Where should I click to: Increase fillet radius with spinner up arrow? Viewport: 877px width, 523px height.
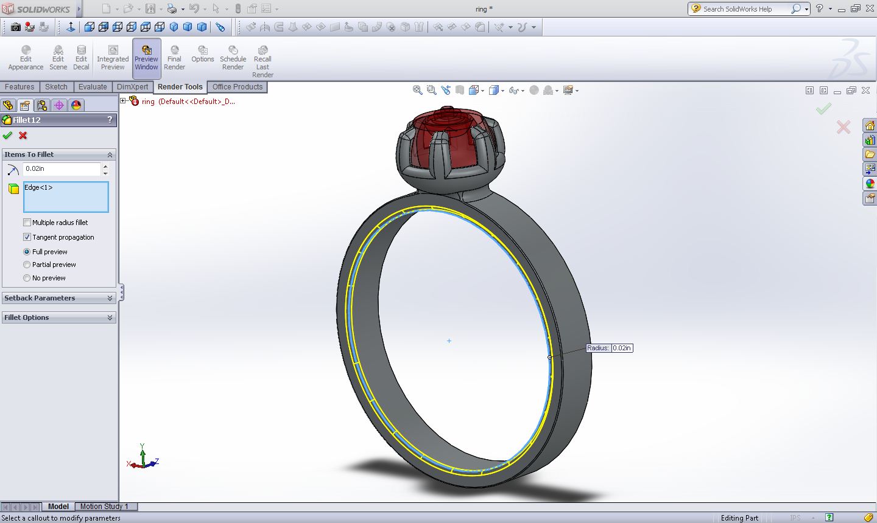105,165
